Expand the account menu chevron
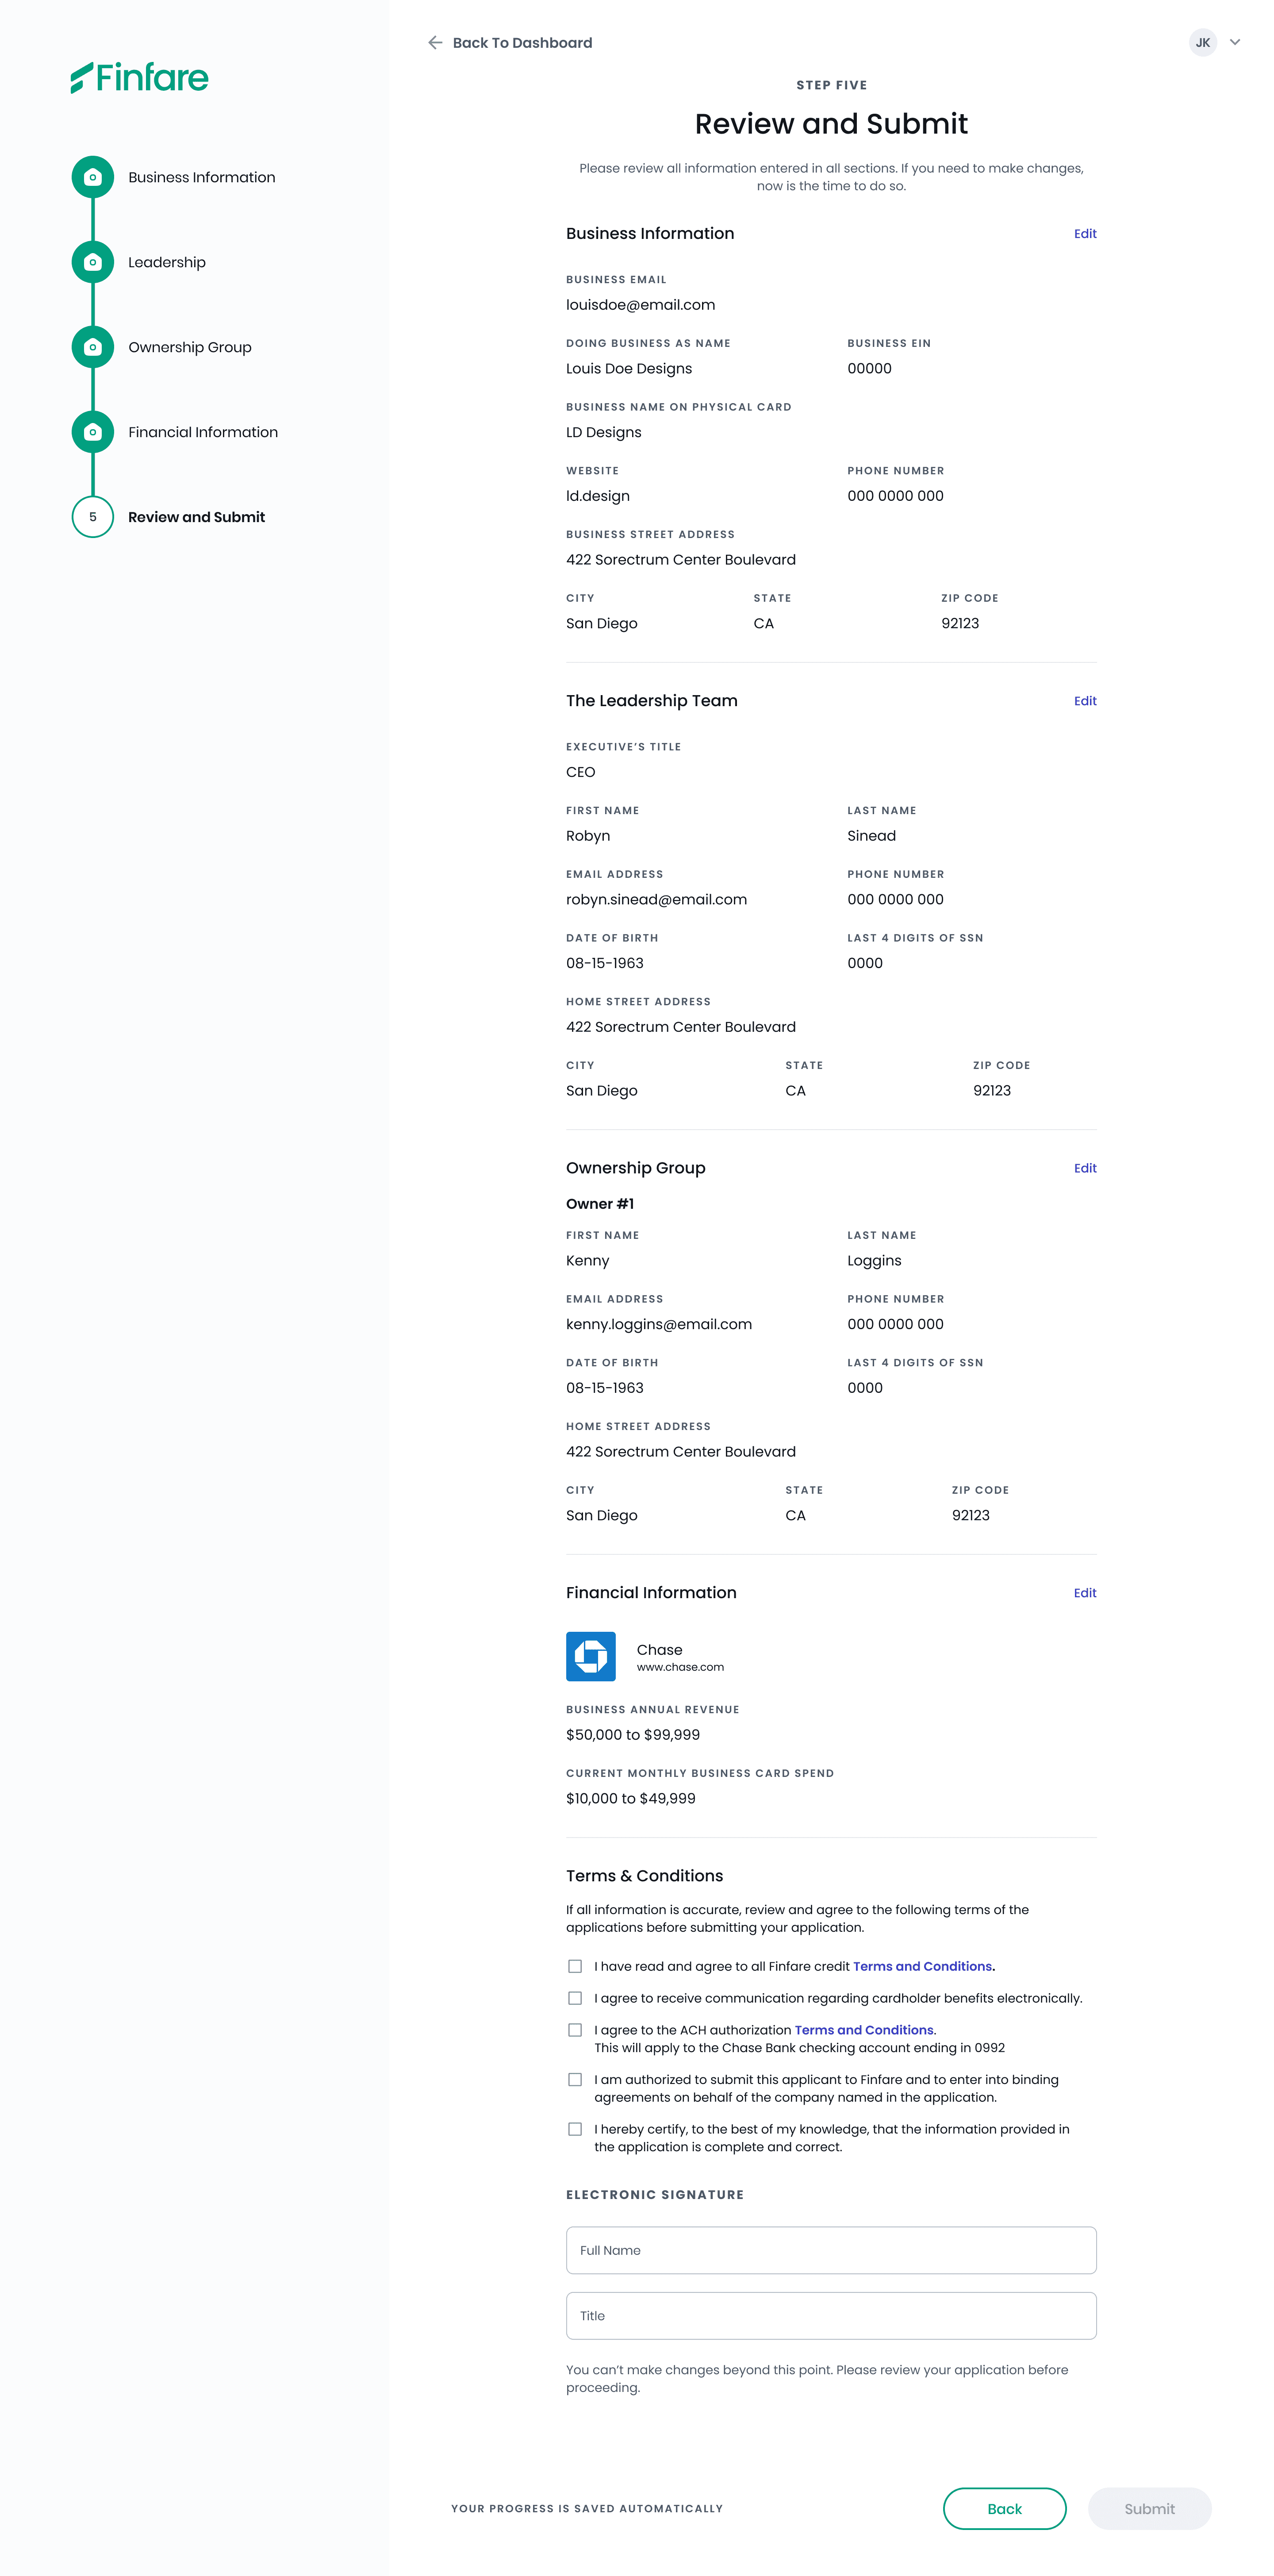Image resolution: width=1274 pixels, height=2576 pixels. pyautogui.click(x=1235, y=43)
